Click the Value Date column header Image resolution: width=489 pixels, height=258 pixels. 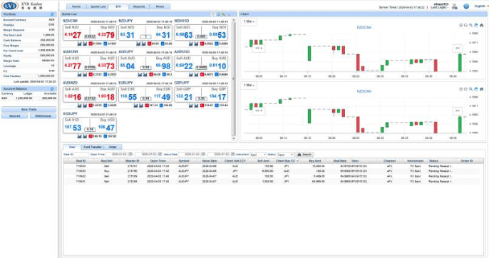[210, 161]
